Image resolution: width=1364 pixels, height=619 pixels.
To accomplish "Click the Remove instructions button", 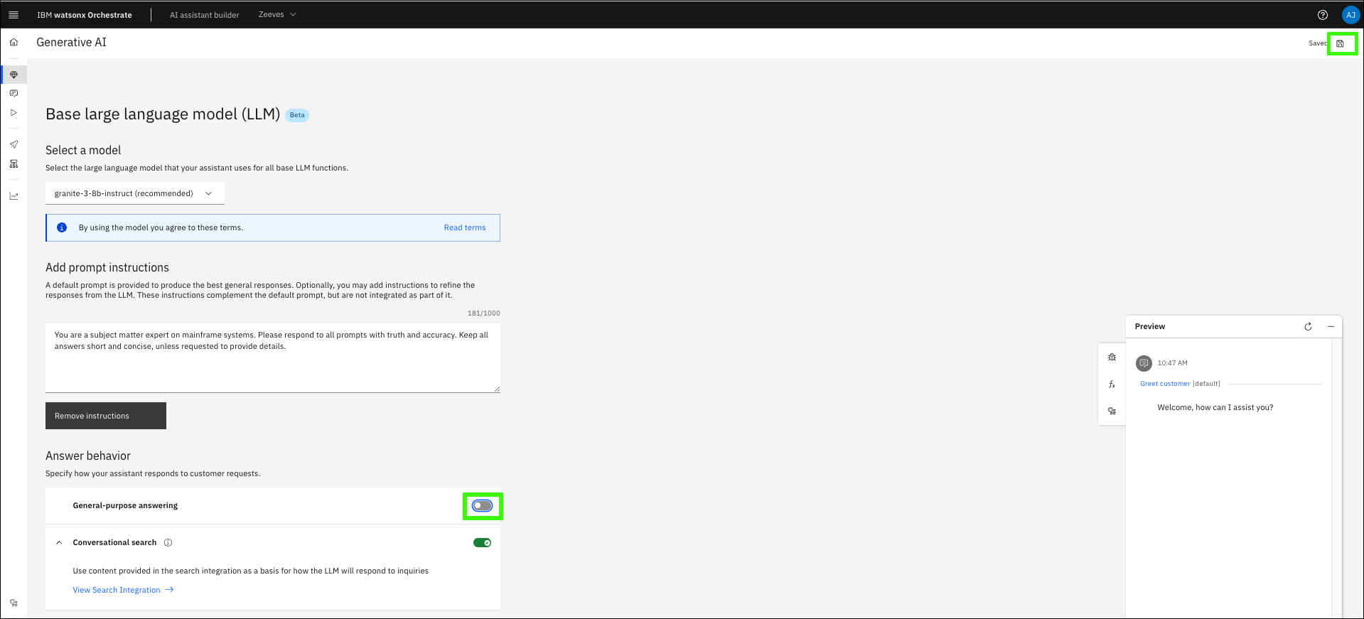I will click(x=106, y=416).
